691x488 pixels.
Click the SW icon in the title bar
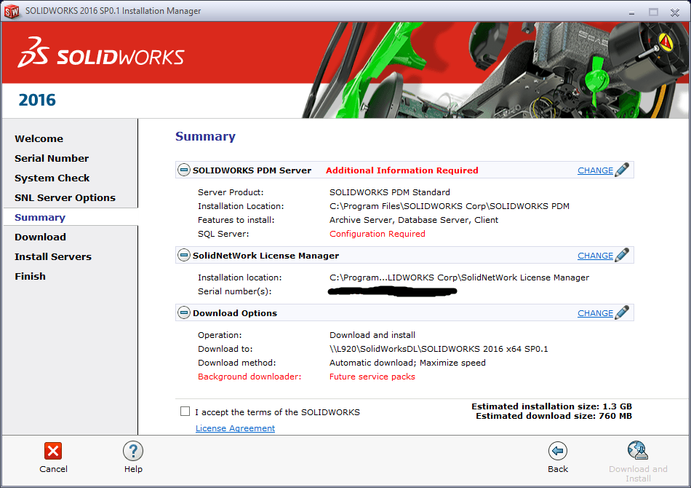pyautogui.click(x=12, y=11)
